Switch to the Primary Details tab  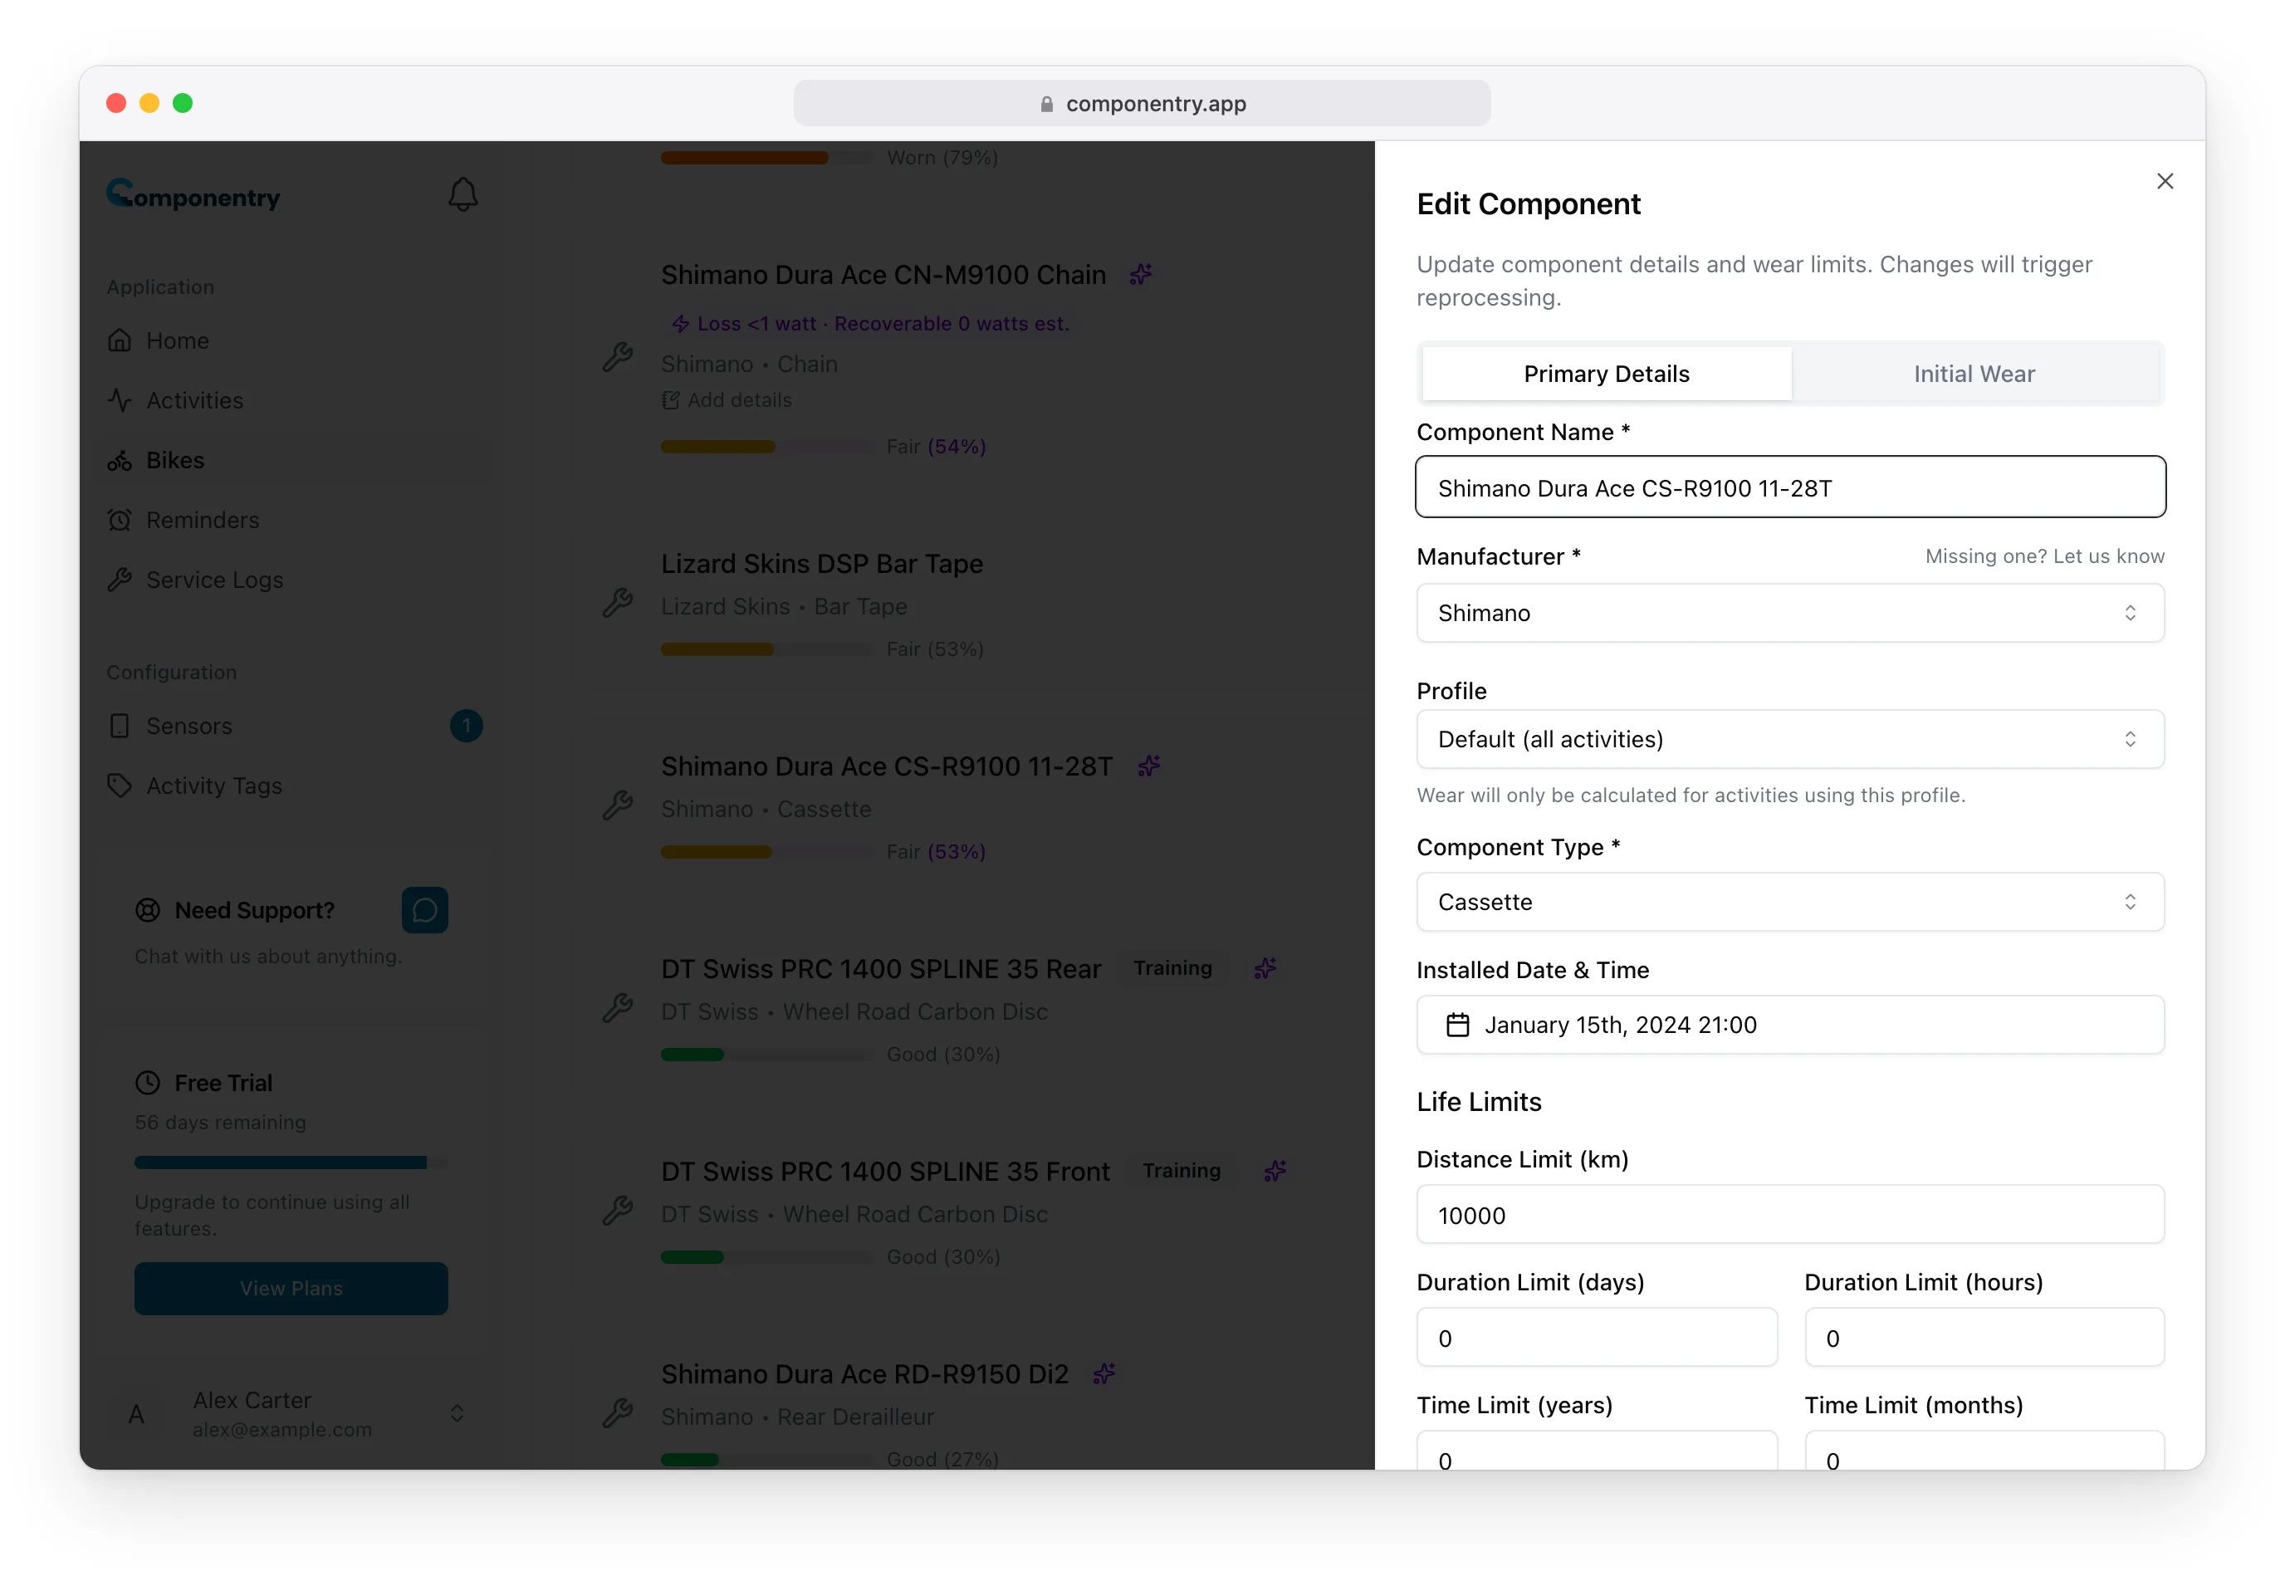tap(1607, 374)
